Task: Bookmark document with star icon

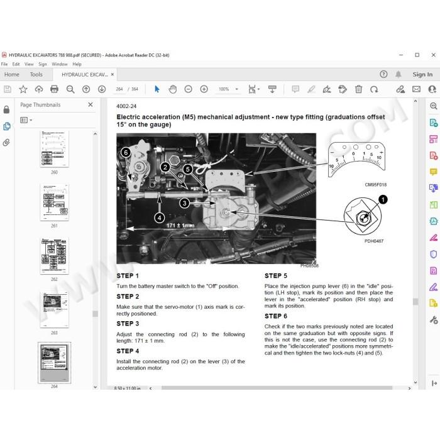Action: coord(23,89)
